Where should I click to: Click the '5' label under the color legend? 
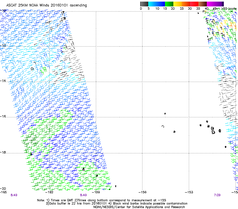pyautogui.click(x=149, y=9)
